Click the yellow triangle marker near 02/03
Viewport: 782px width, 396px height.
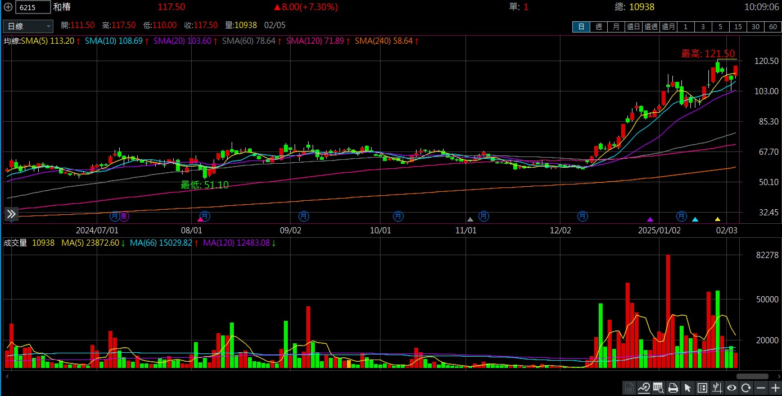point(717,219)
